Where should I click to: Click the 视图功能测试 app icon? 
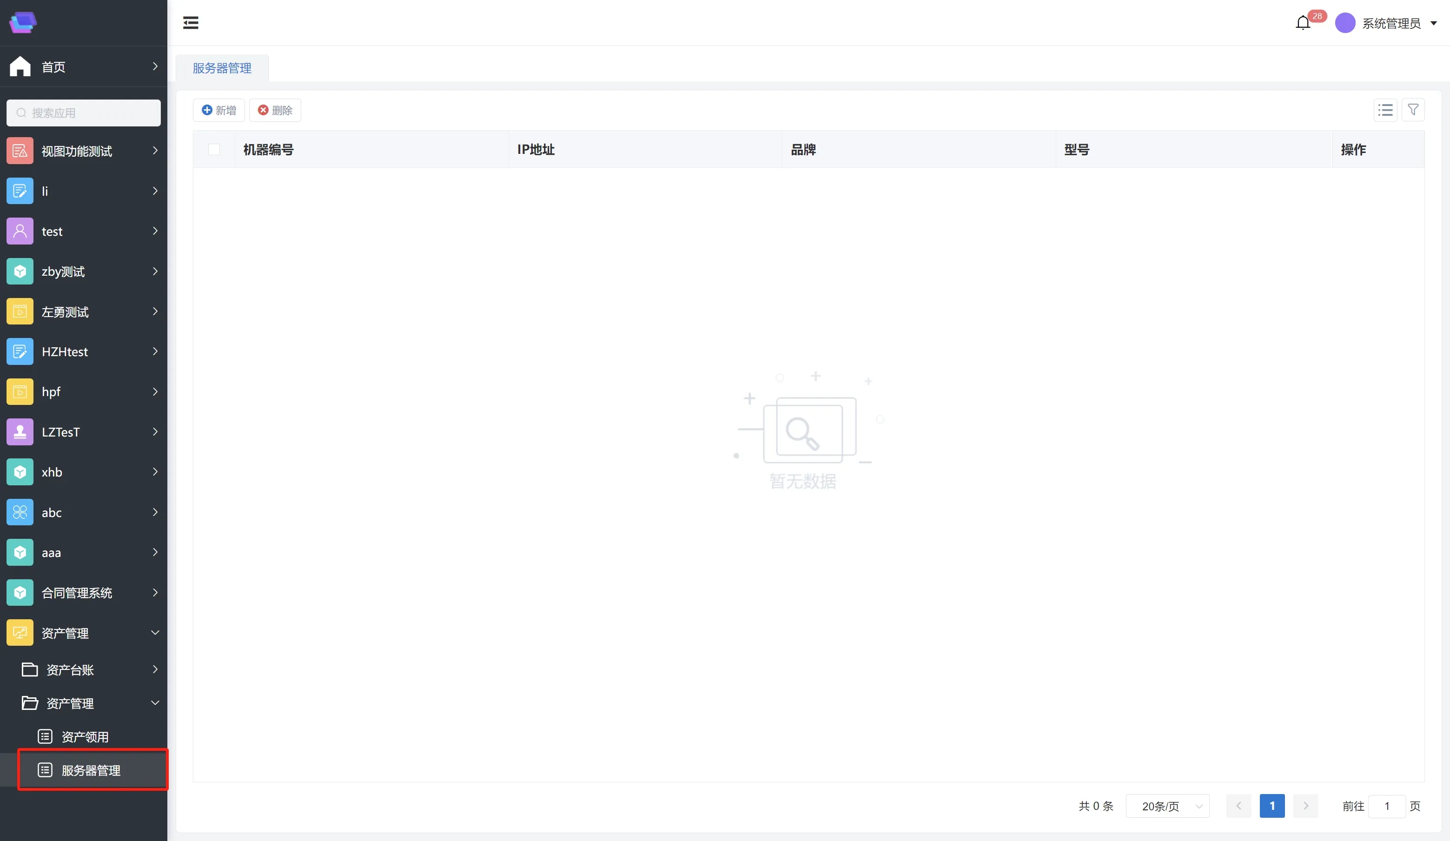tap(20, 151)
